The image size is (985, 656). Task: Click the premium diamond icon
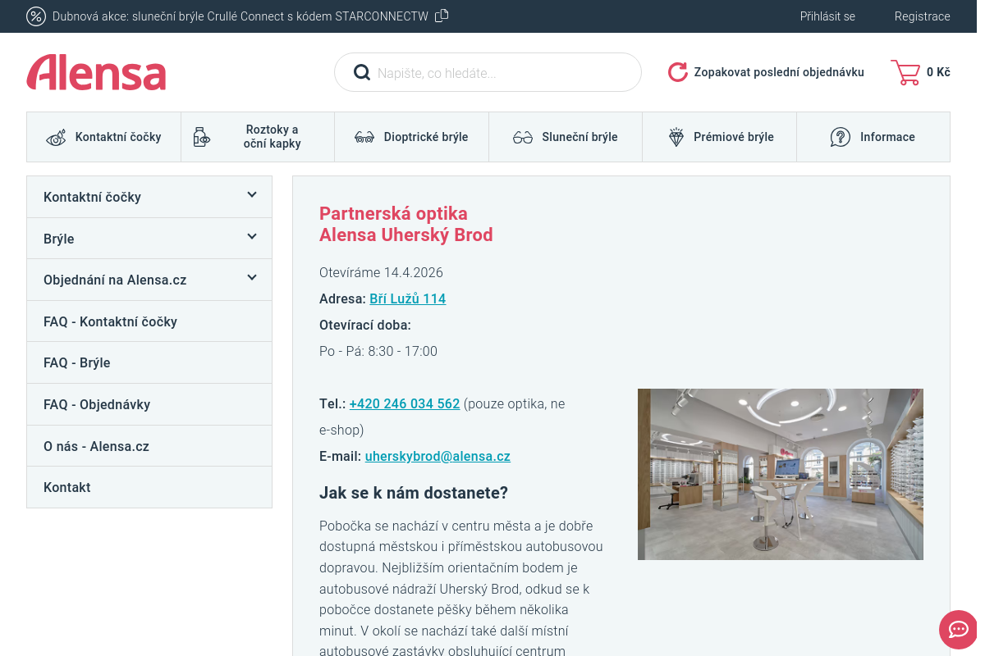pos(676,137)
